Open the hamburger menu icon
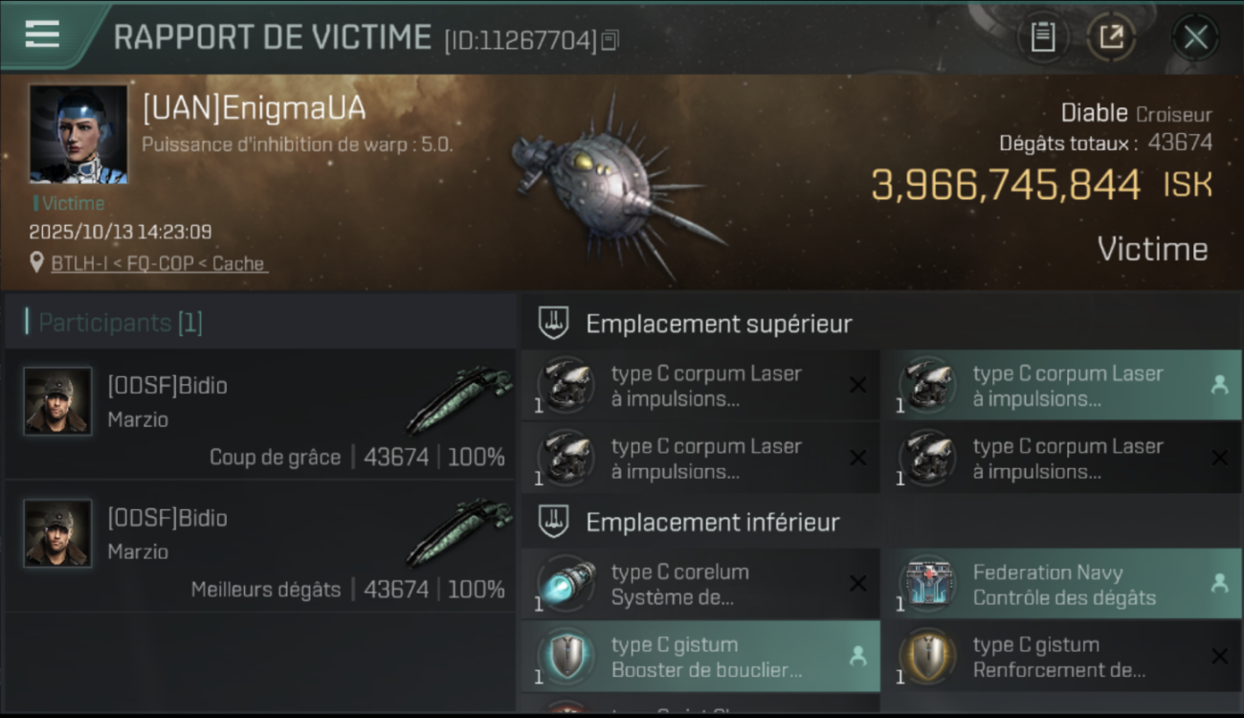1244x718 pixels. click(42, 34)
